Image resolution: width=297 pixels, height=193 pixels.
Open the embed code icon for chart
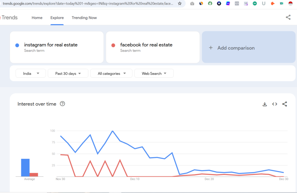coord(275,104)
